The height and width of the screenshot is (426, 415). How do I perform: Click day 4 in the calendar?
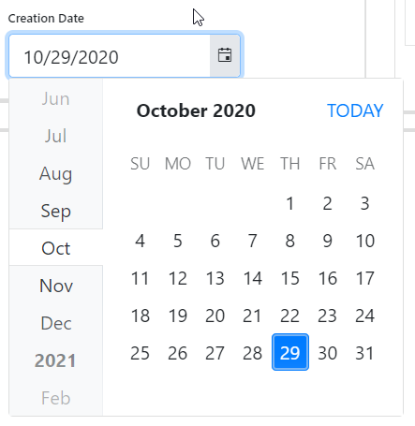click(x=141, y=241)
